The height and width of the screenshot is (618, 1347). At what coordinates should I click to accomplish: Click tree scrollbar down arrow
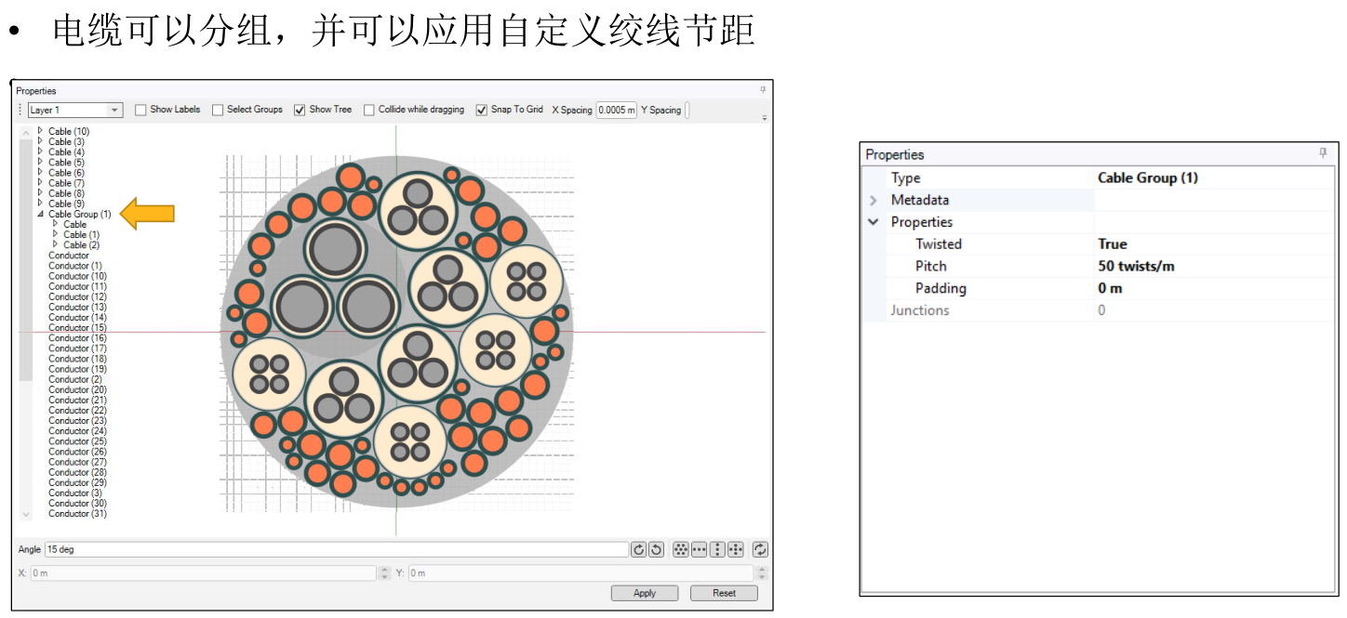(x=25, y=513)
